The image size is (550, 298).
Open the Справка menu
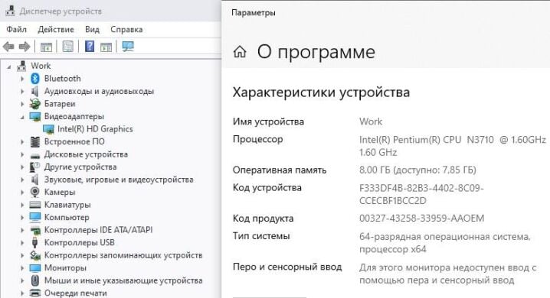point(126,29)
